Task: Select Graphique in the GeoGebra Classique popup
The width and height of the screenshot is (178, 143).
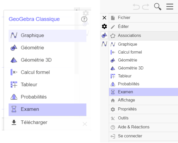Action: pyautogui.click(x=47, y=36)
